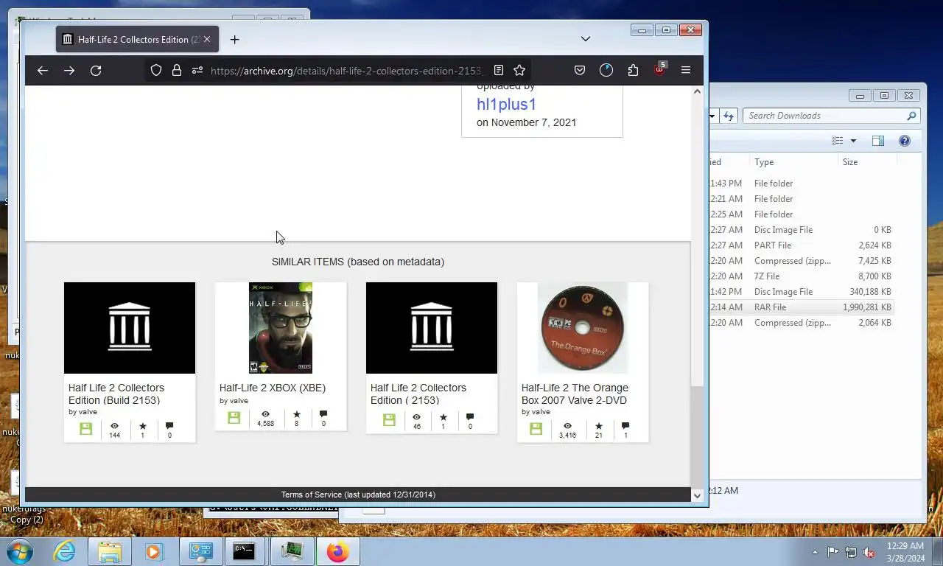The height and width of the screenshot is (566, 943).
Task: Switch to the command prompt taskbar icon
Action: (244, 551)
